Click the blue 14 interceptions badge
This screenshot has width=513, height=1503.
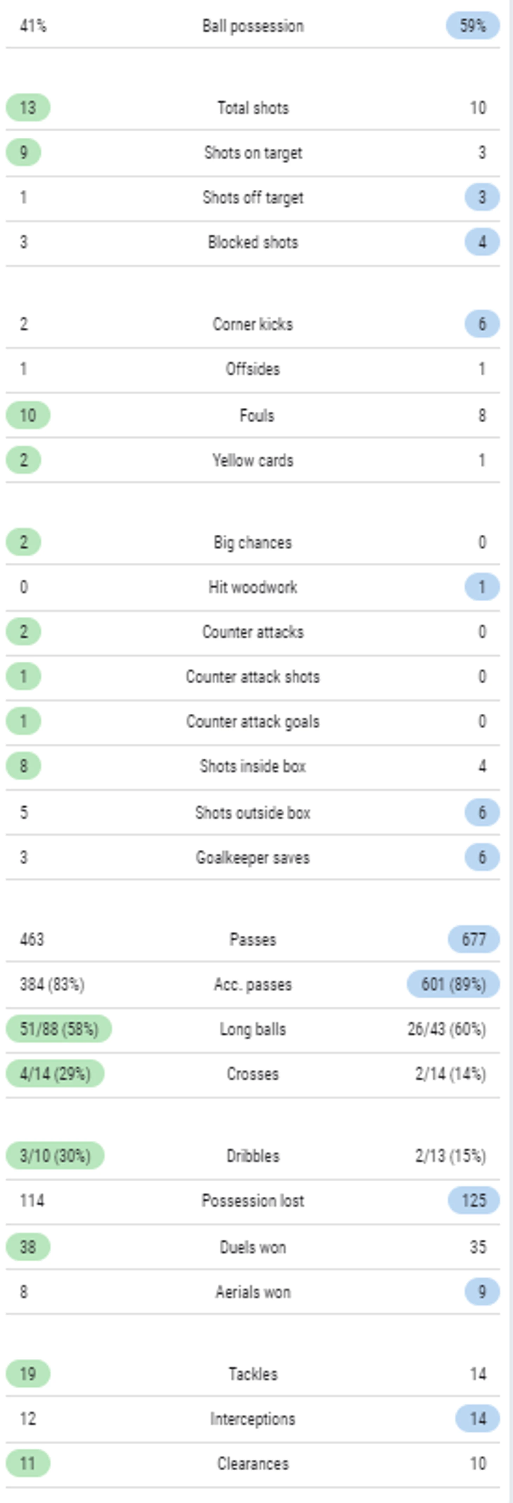click(x=478, y=1418)
